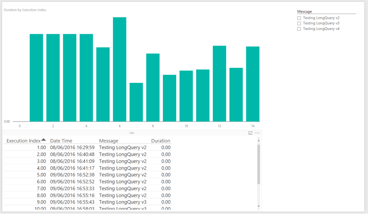The width and height of the screenshot is (368, 214).
Task: Select the bar for execution index 4
Action: point(86,78)
